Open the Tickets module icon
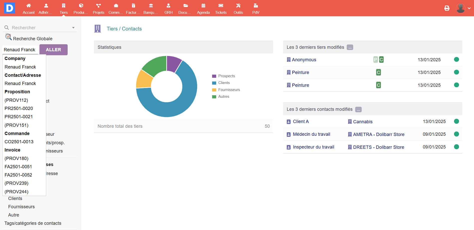 click(x=221, y=6)
